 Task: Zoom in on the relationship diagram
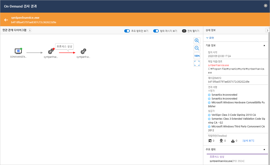pos(197,41)
